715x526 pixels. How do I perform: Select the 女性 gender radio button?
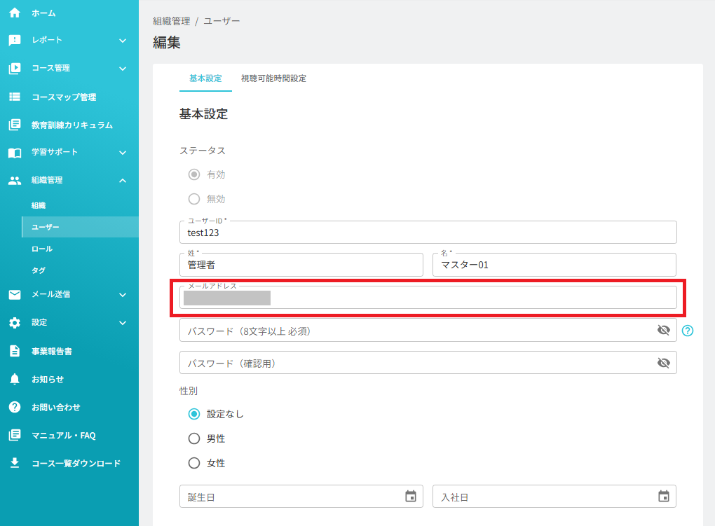tap(194, 463)
